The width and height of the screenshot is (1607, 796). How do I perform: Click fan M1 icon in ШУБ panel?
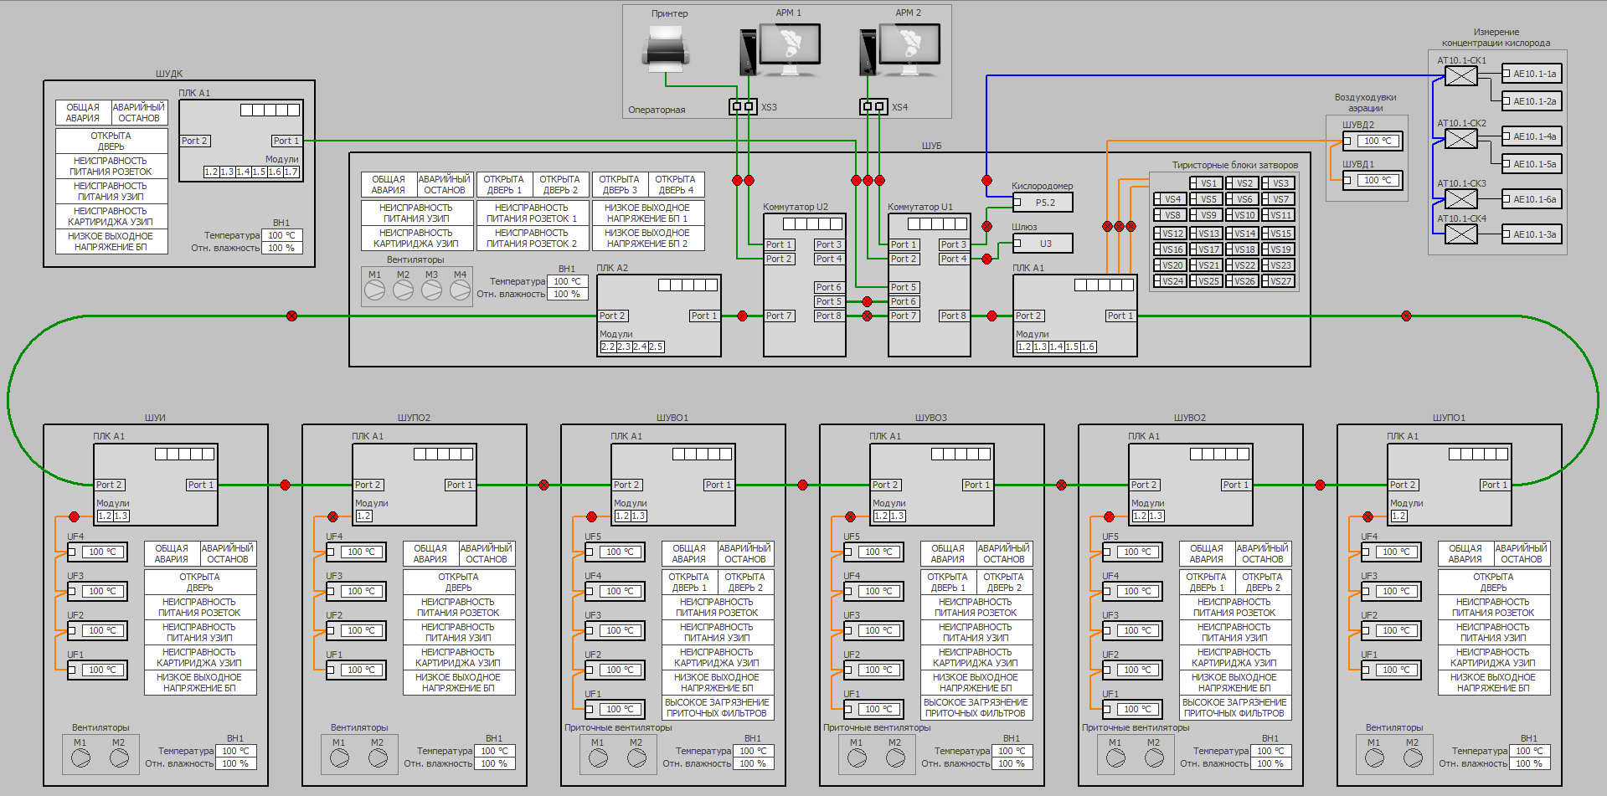[x=375, y=290]
